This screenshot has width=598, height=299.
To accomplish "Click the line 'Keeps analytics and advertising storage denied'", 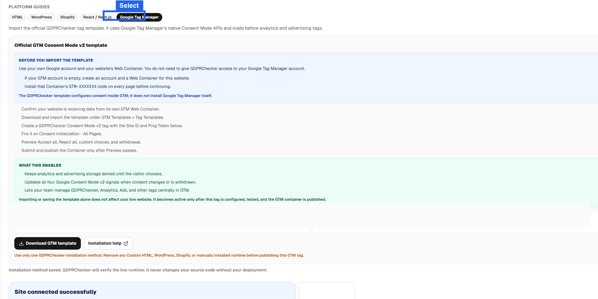I will [x=93, y=174].
